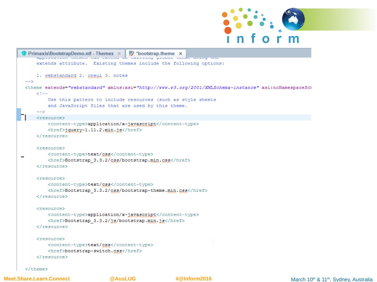Click the bootstrap-theme.min.css href line
This screenshot has width=377, height=282.
127,191
